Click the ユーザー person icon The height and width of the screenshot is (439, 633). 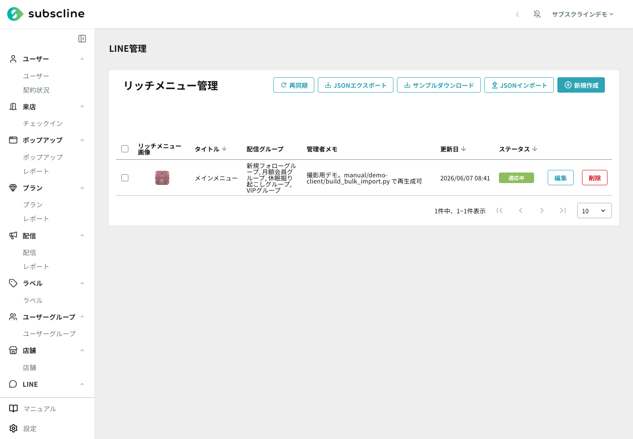(x=13, y=59)
